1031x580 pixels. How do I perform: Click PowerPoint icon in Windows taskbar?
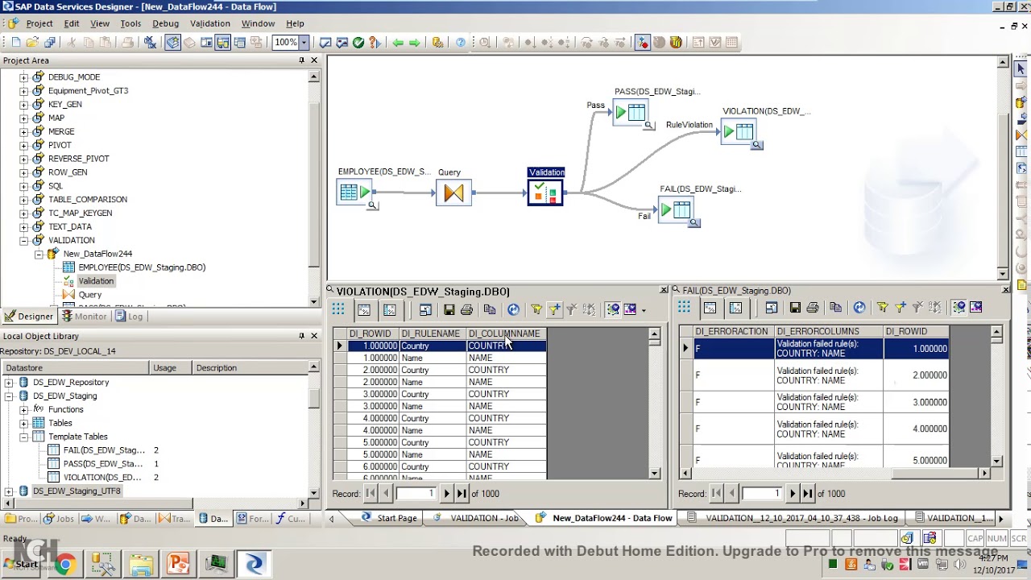178,563
